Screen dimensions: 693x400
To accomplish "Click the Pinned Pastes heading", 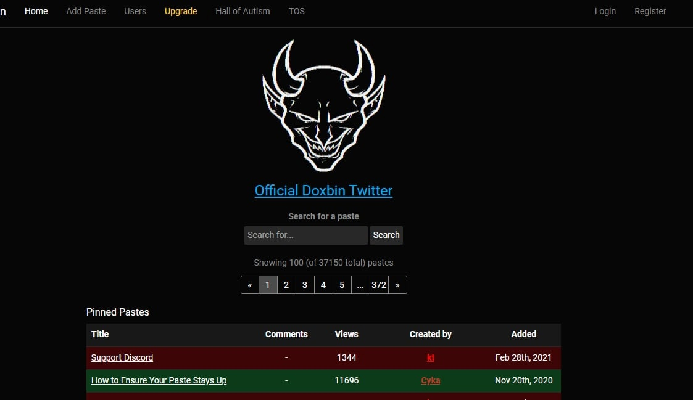I will (x=118, y=312).
